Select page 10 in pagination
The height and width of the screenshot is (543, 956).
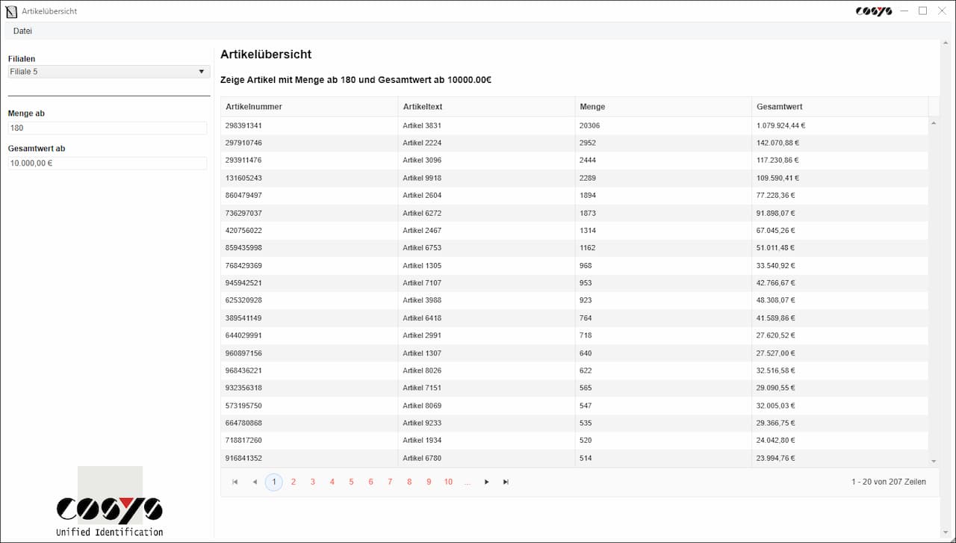[x=448, y=483]
